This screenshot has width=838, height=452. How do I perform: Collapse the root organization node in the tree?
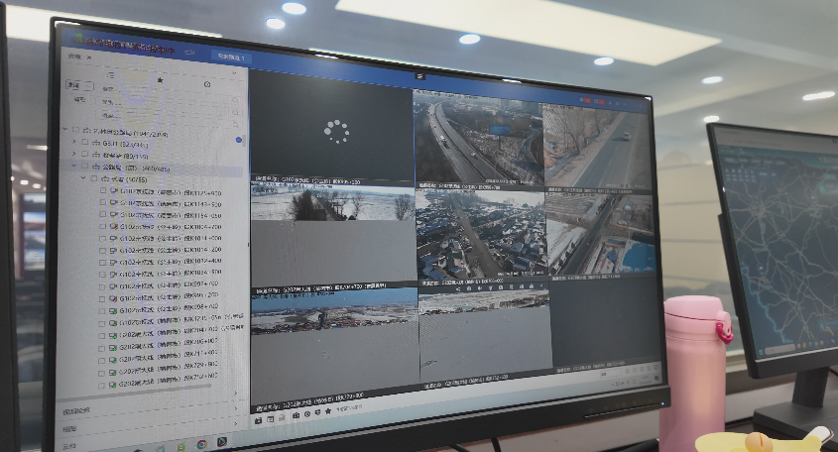[64, 130]
